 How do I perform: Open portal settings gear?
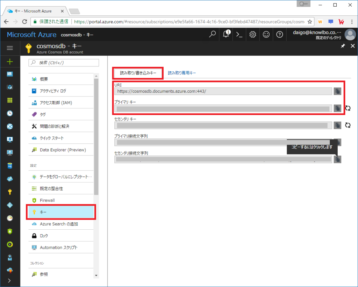(252, 35)
